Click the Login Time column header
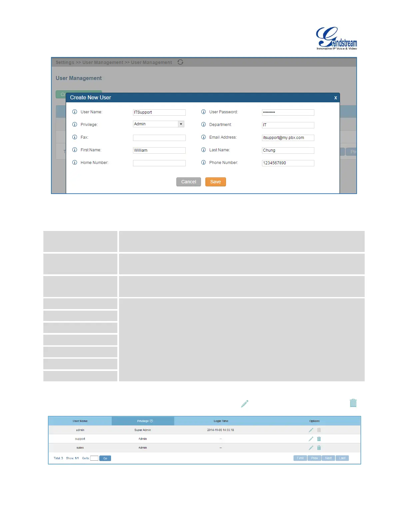408x528 pixels. coord(221,421)
